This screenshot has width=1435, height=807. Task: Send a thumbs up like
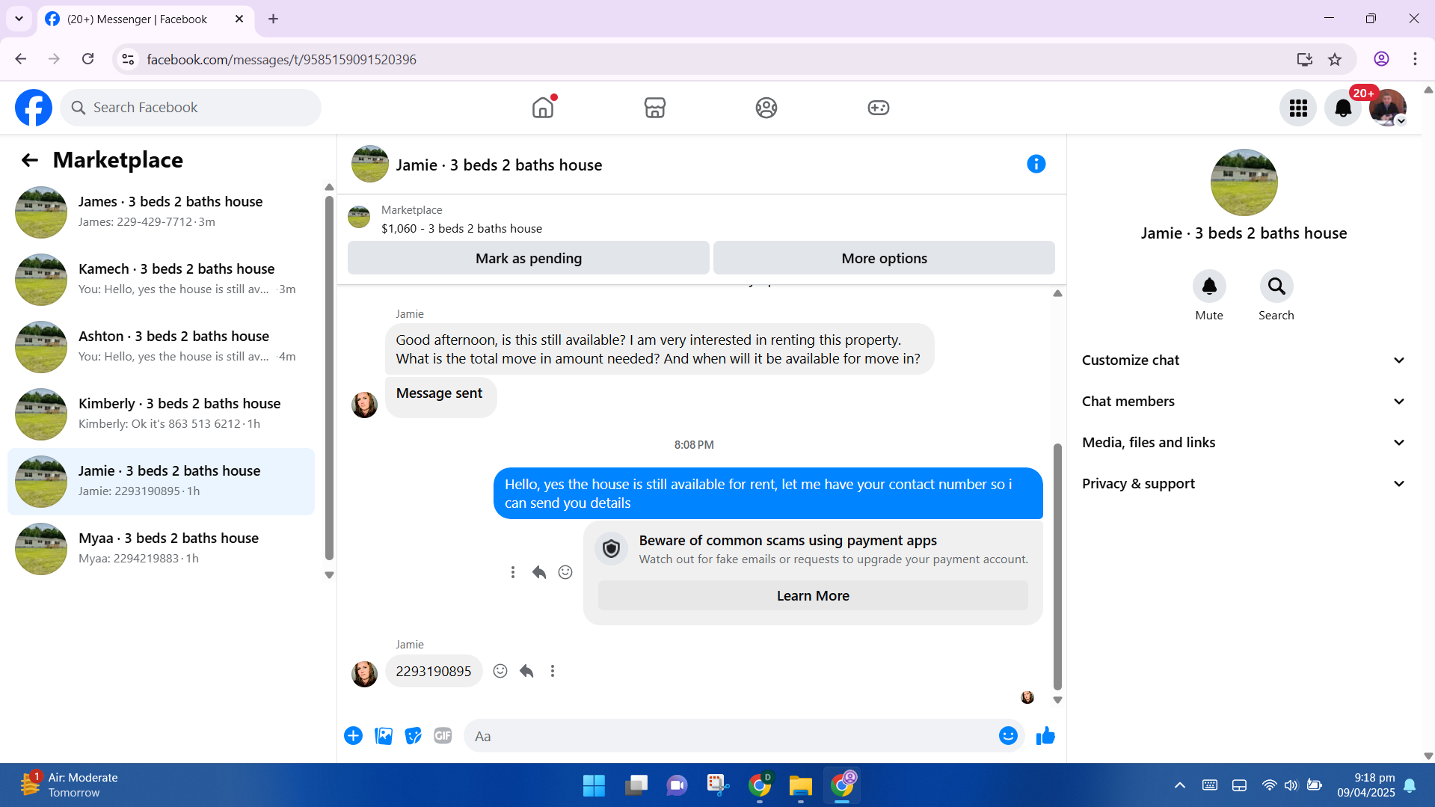(1045, 736)
